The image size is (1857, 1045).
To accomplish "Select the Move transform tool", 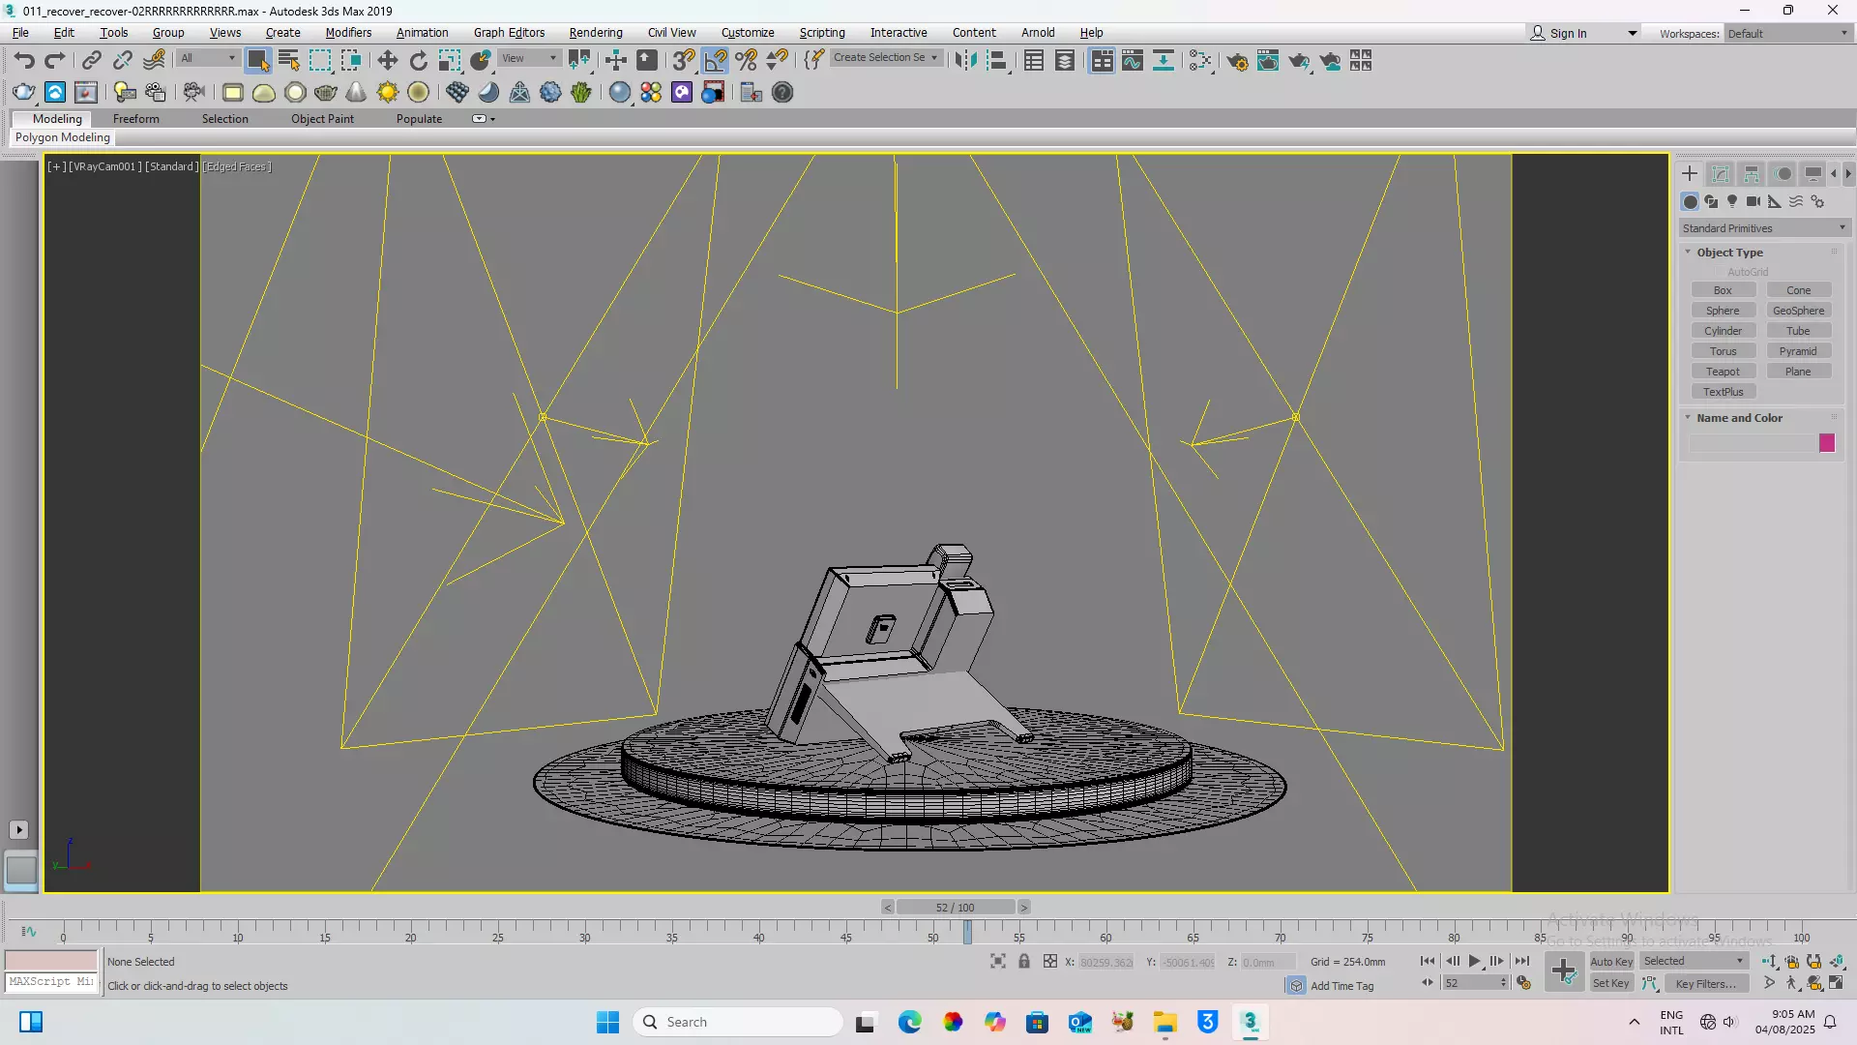I will [387, 61].
